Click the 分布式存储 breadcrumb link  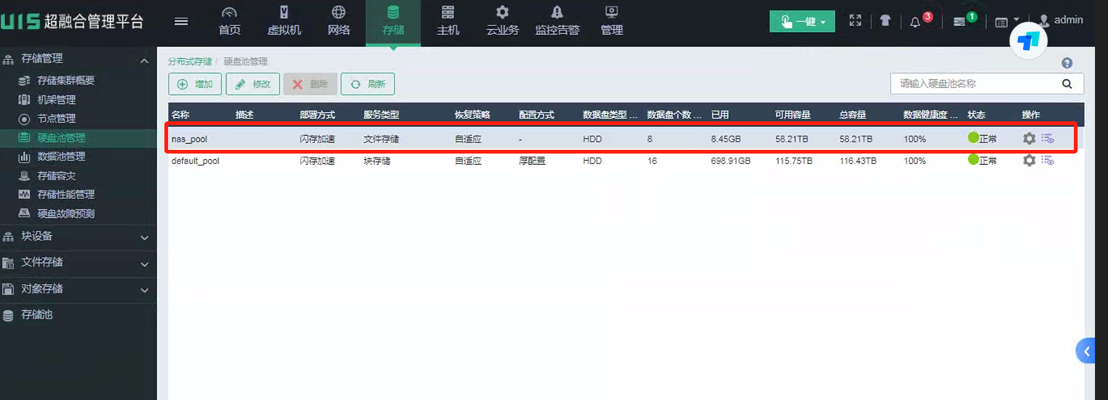190,61
